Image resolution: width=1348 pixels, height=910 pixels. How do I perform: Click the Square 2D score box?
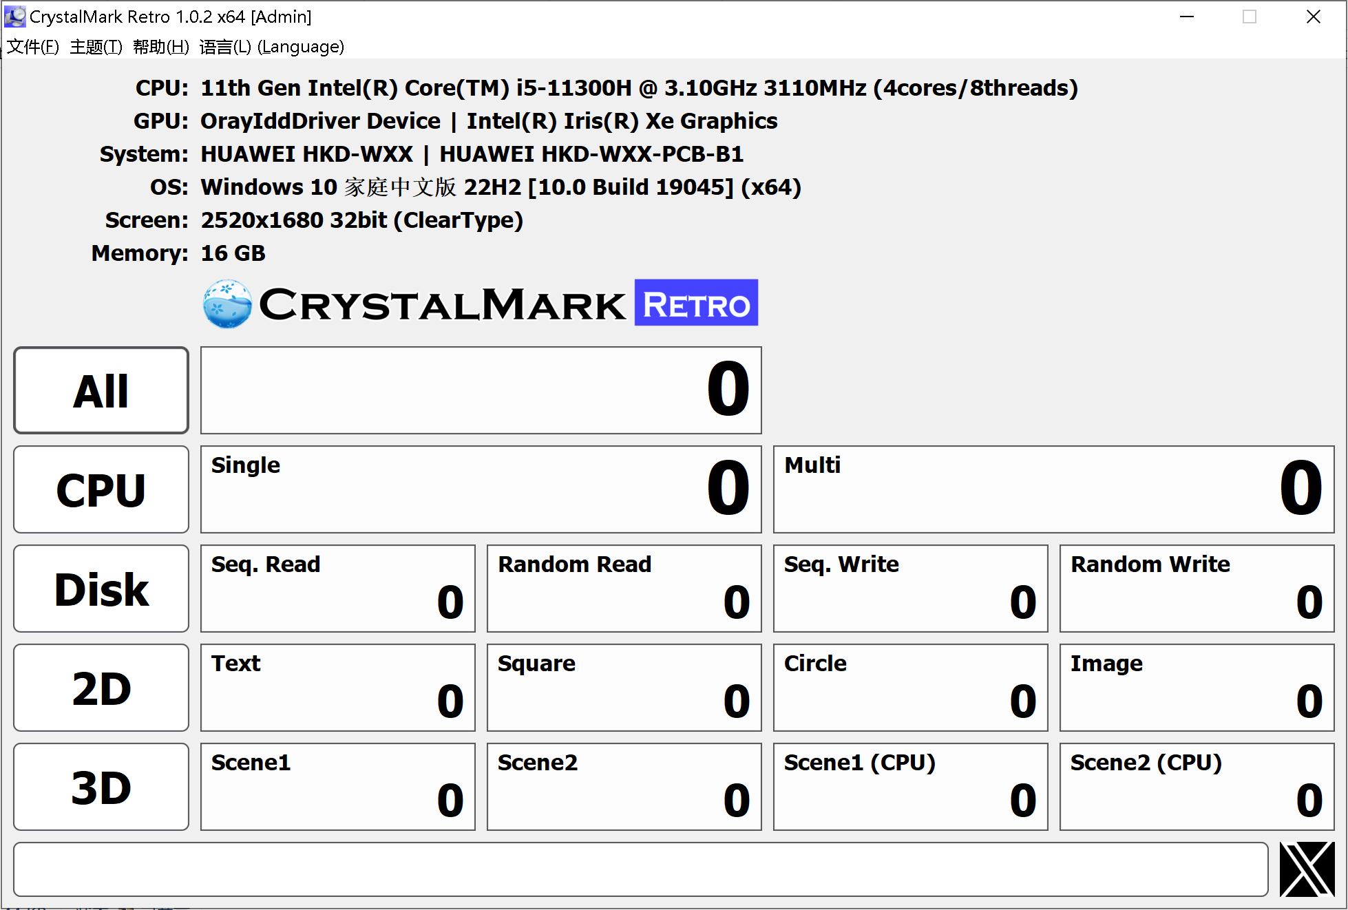coord(624,688)
